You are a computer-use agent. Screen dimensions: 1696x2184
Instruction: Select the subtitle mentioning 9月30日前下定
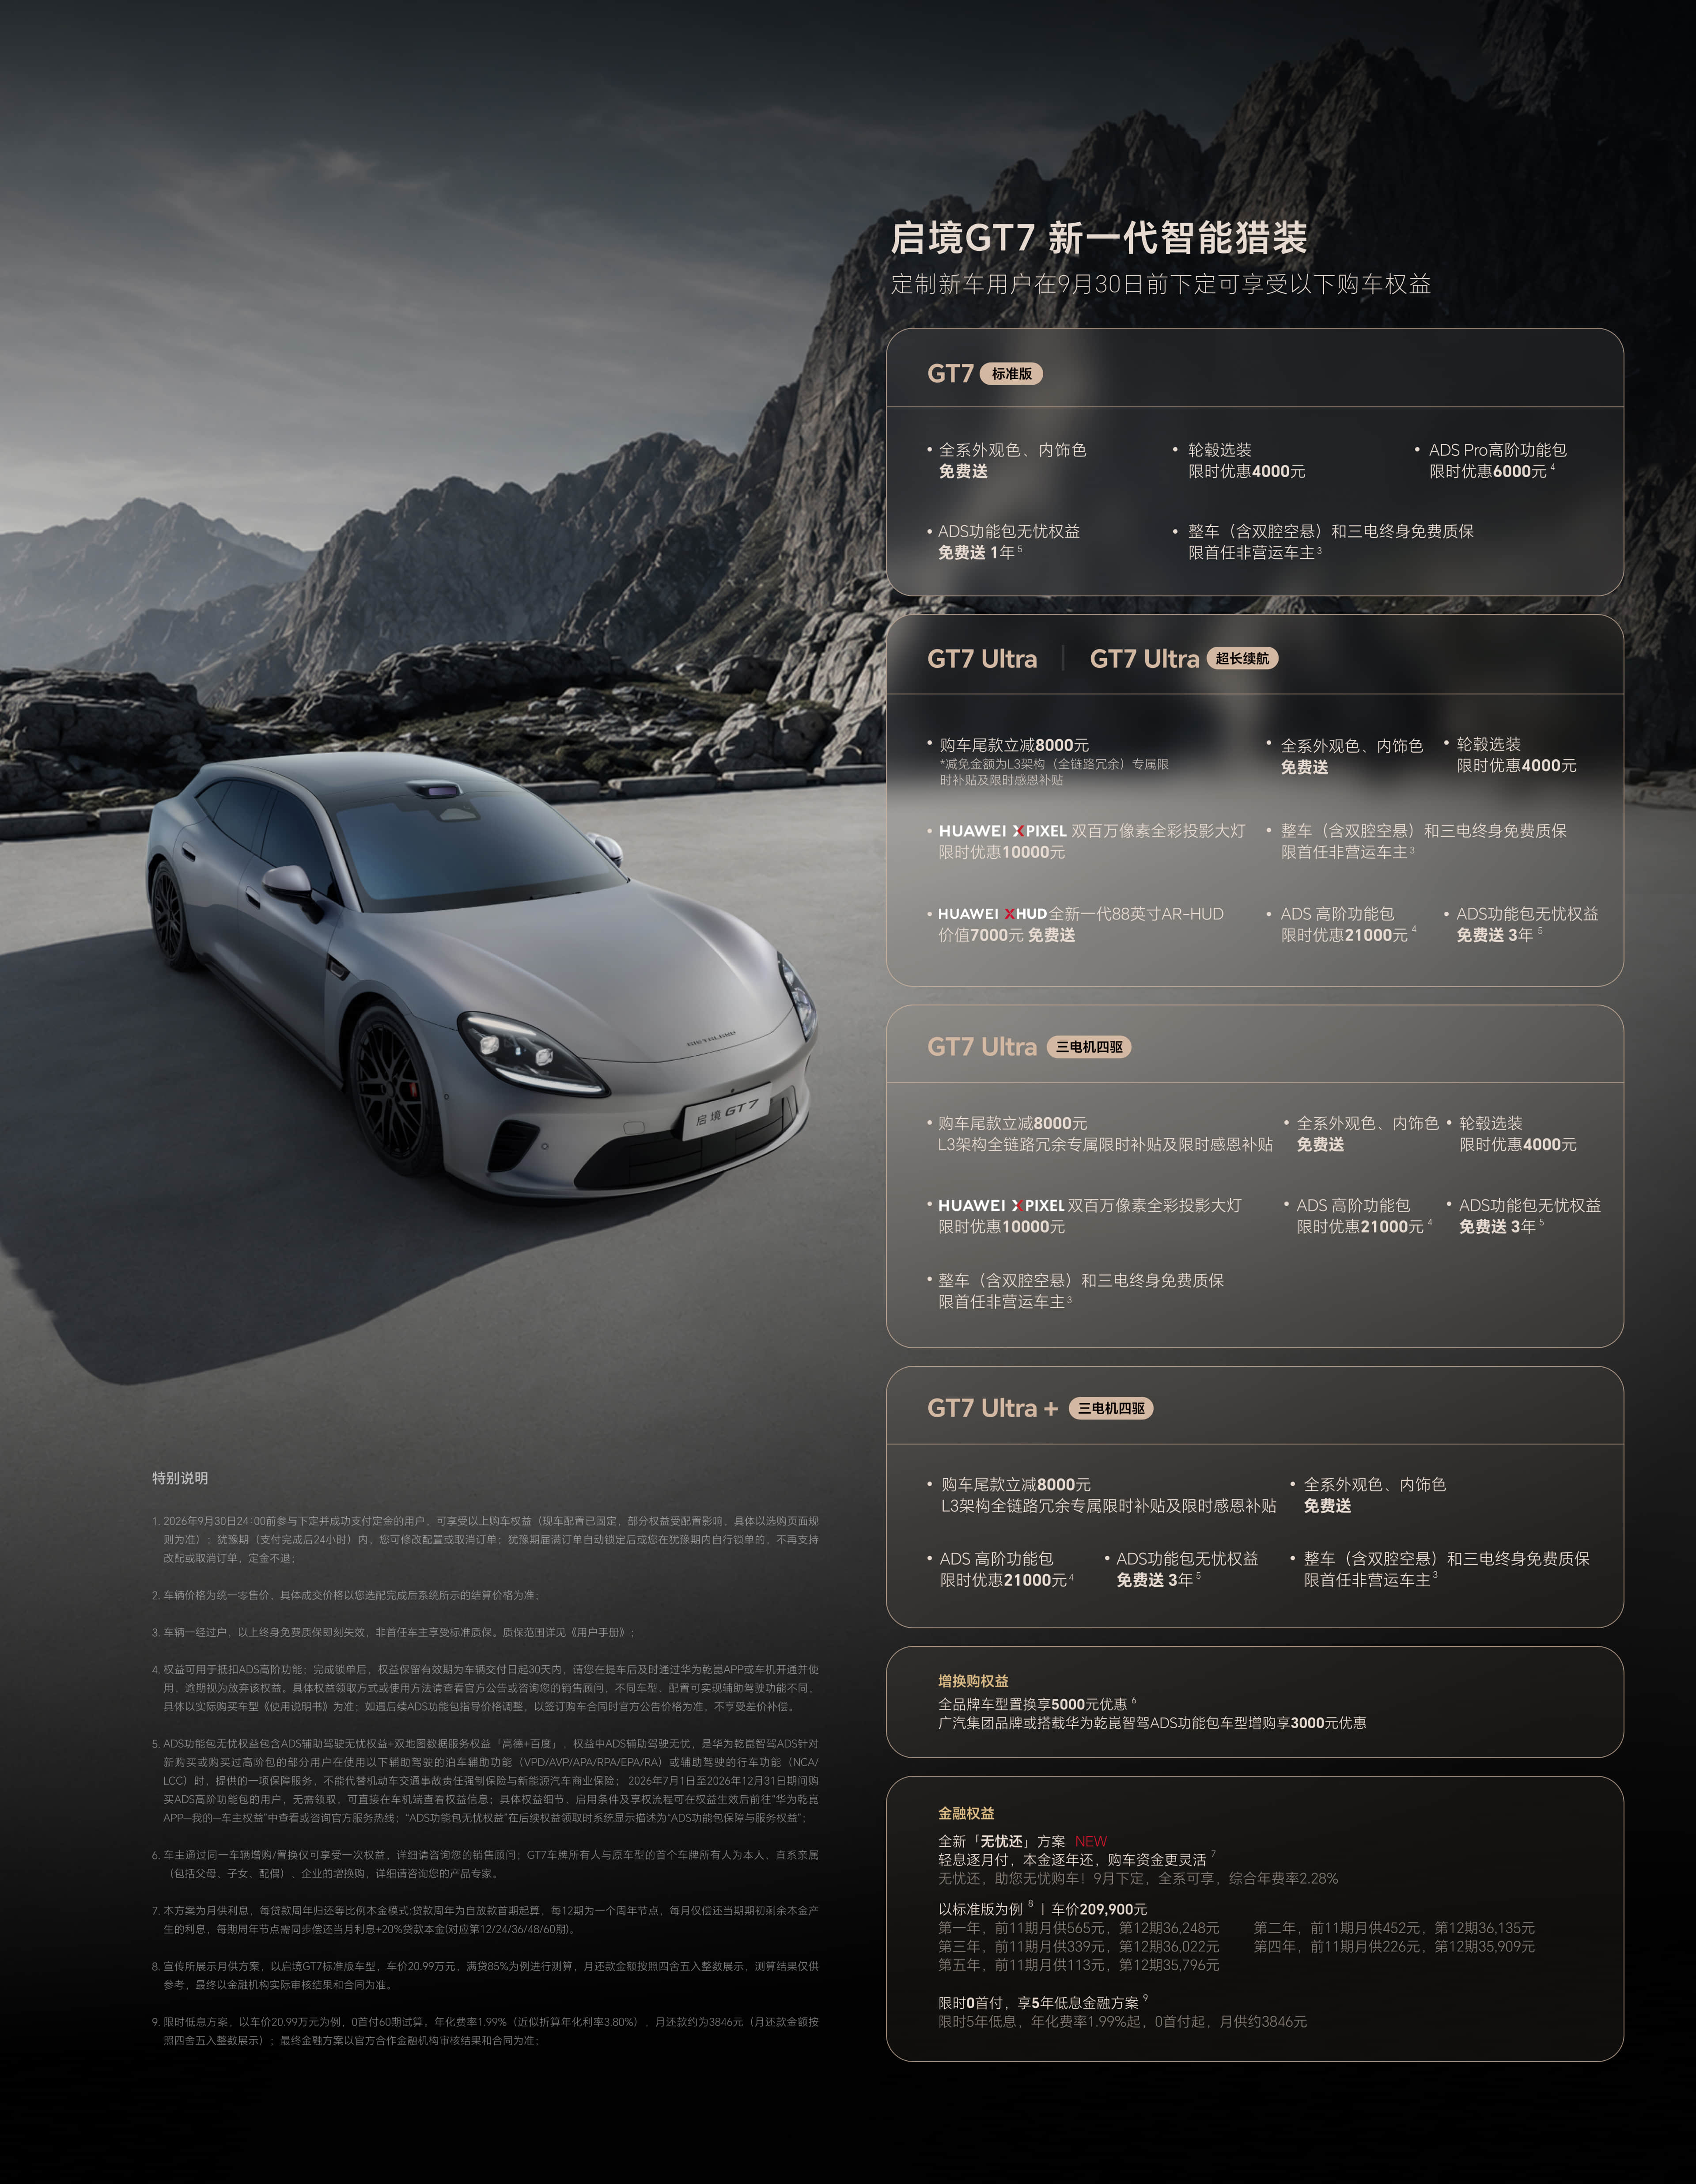pos(1161,284)
